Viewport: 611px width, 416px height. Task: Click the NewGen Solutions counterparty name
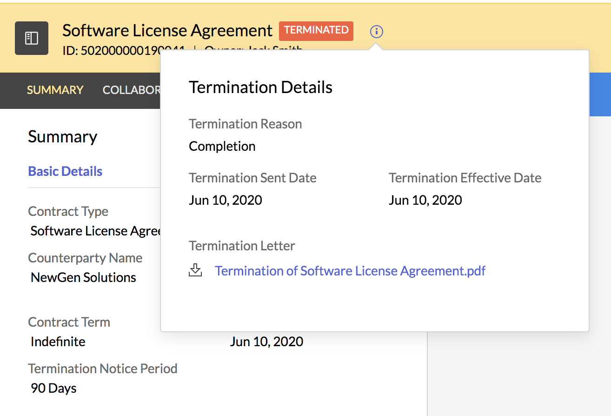[x=83, y=277]
